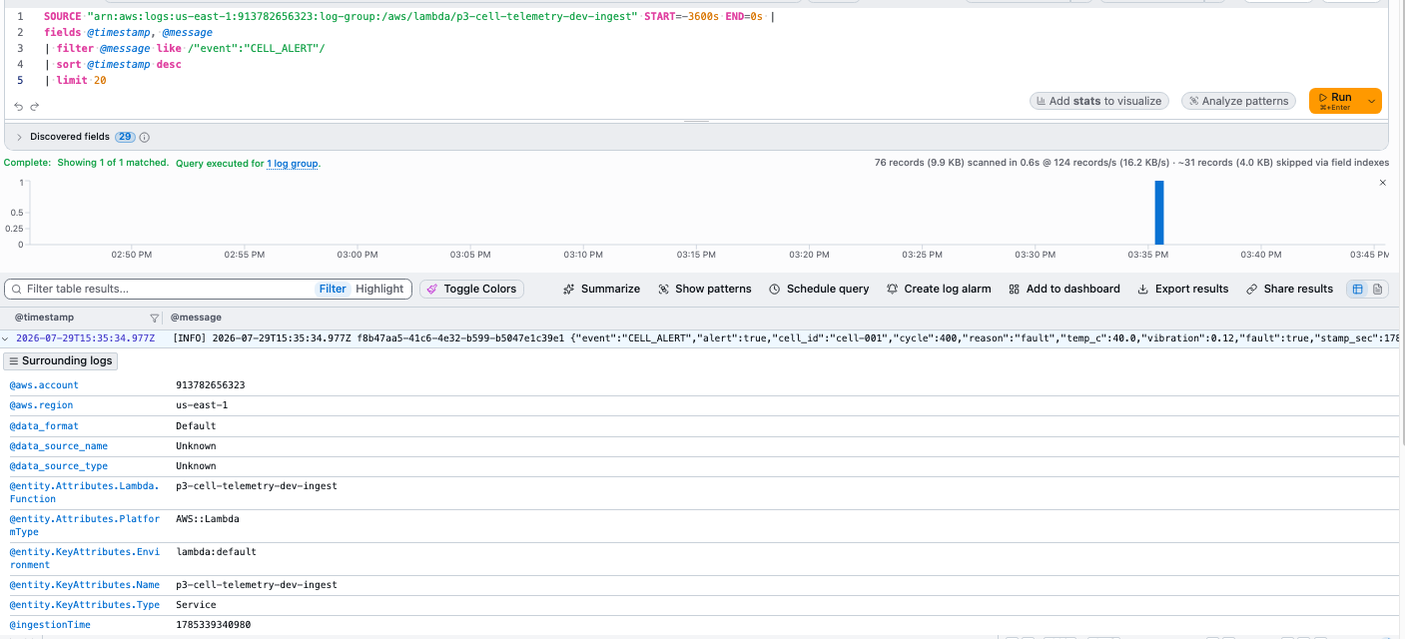Collapse the expanded log row chevron
This screenshot has width=1405, height=639.
(x=6, y=338)
